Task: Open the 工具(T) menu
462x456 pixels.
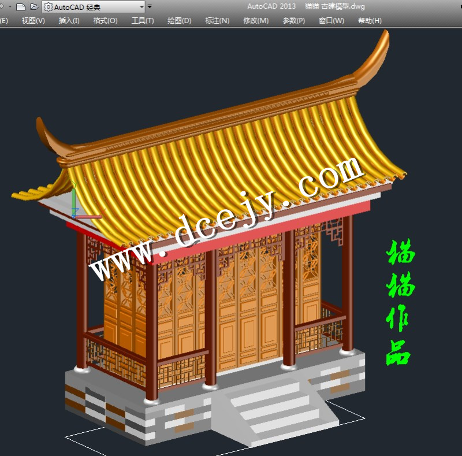Action: pos(143,21)
